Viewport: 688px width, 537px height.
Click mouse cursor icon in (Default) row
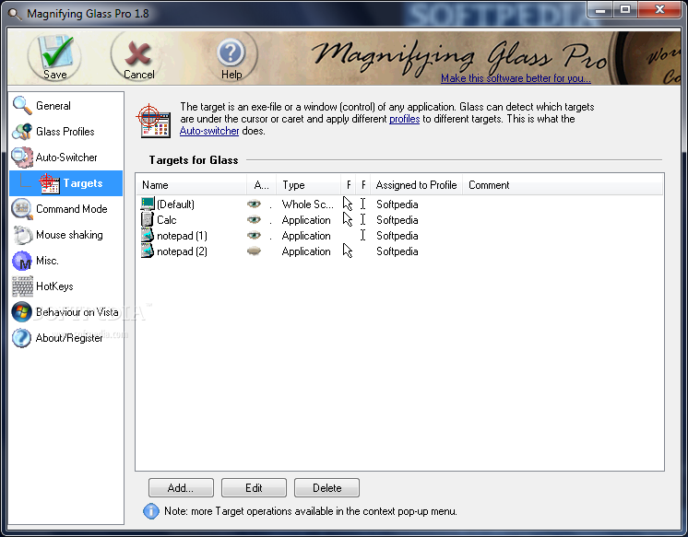pyautogui.click(x=348, y=204)
